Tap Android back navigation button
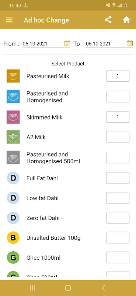 pyautogui.click(x=103, y=288)
